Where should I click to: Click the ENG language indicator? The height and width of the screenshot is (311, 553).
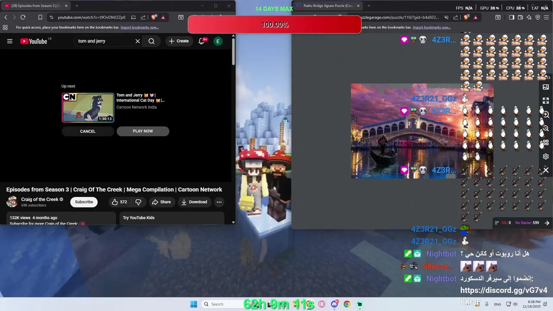[x=498, y=304]
